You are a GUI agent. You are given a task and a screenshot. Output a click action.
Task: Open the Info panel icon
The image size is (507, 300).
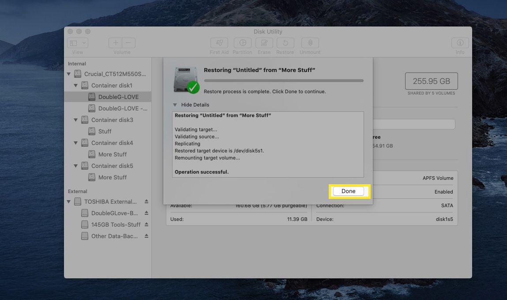tap(460, 43)
